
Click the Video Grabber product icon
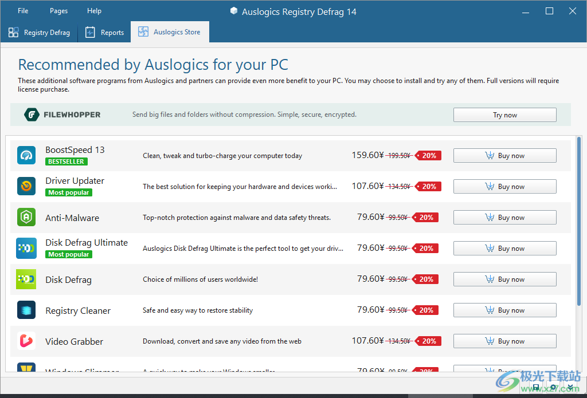[26, 341]
